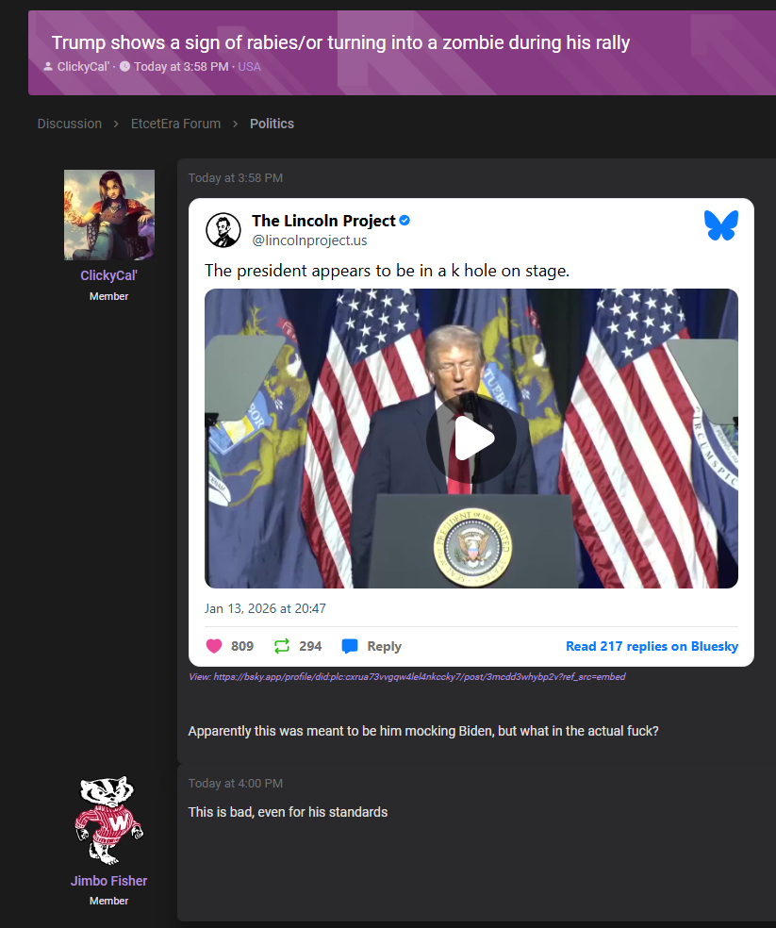Open Jimbo Fisher badger avatar image
This screenshot has width=776, height=928.
coord(109,820)
